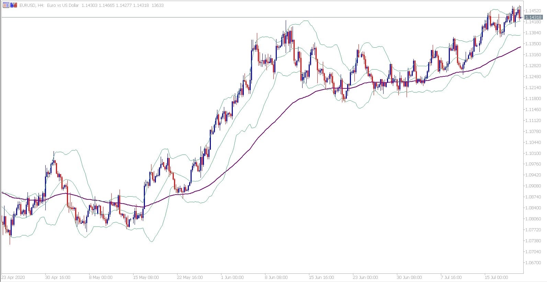
Task: Click the 1.12480 level on price scale
Action: [533, 76]
